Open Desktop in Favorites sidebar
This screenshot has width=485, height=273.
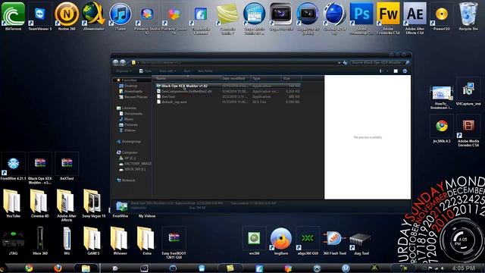pos(128,86)
